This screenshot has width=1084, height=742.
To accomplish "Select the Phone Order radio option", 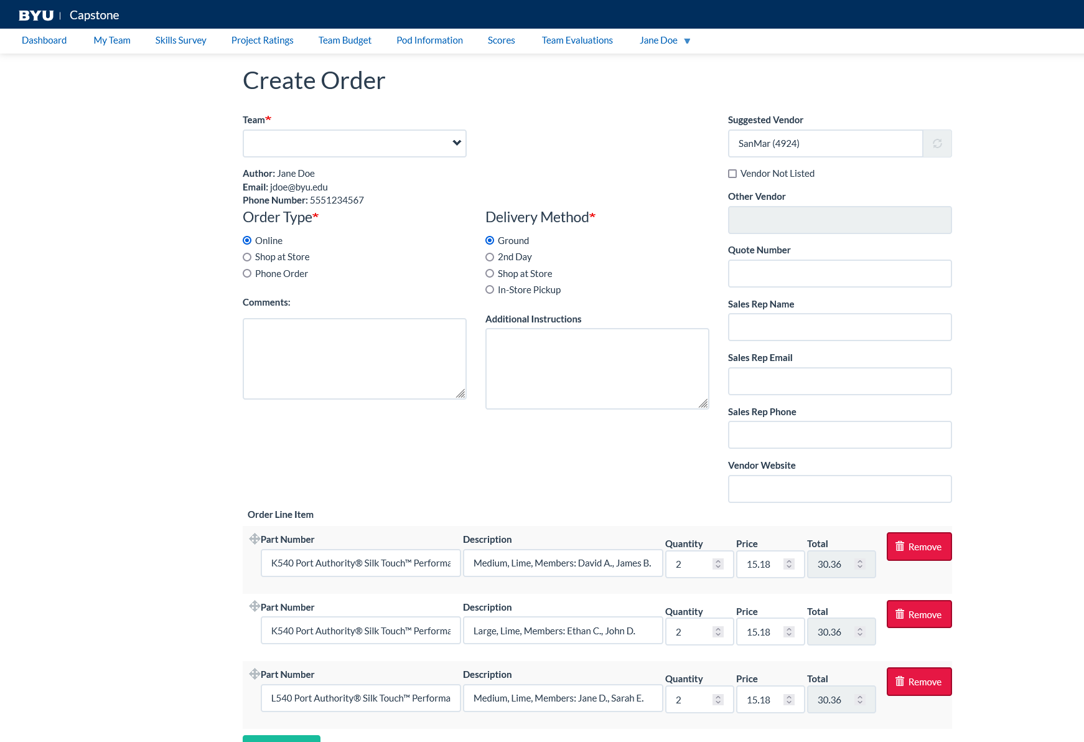I will point(247,274).
